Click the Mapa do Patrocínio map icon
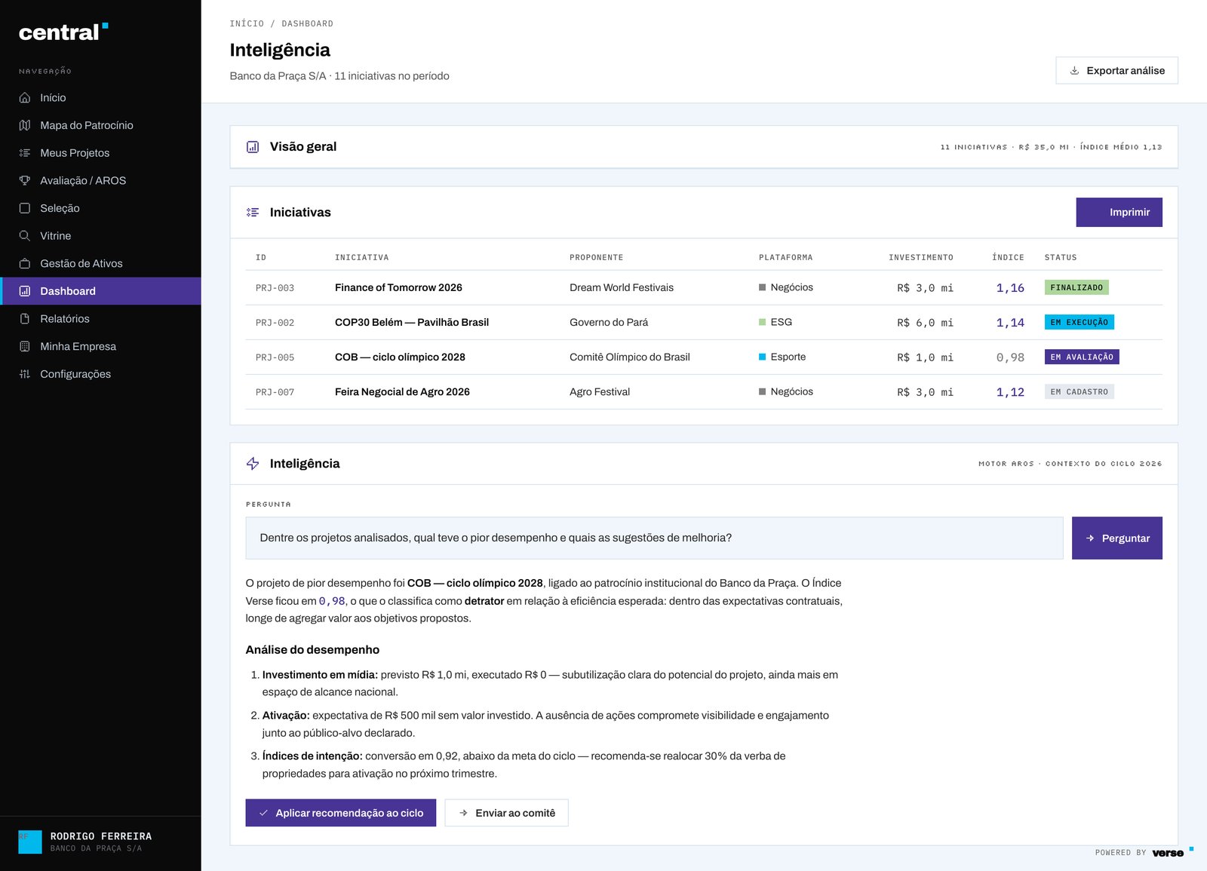 click(25, 125)
